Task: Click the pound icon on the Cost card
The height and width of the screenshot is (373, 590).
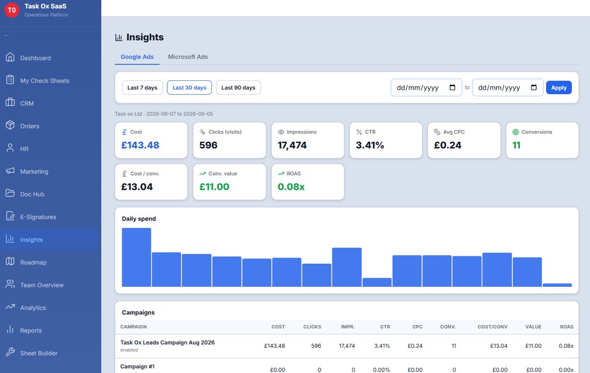Action: tap(124, 132)
